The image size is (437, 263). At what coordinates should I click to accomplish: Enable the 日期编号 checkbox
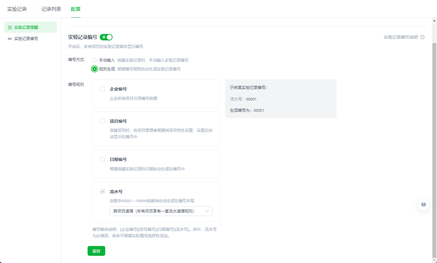pyautogui.click(x=102, y=159)
